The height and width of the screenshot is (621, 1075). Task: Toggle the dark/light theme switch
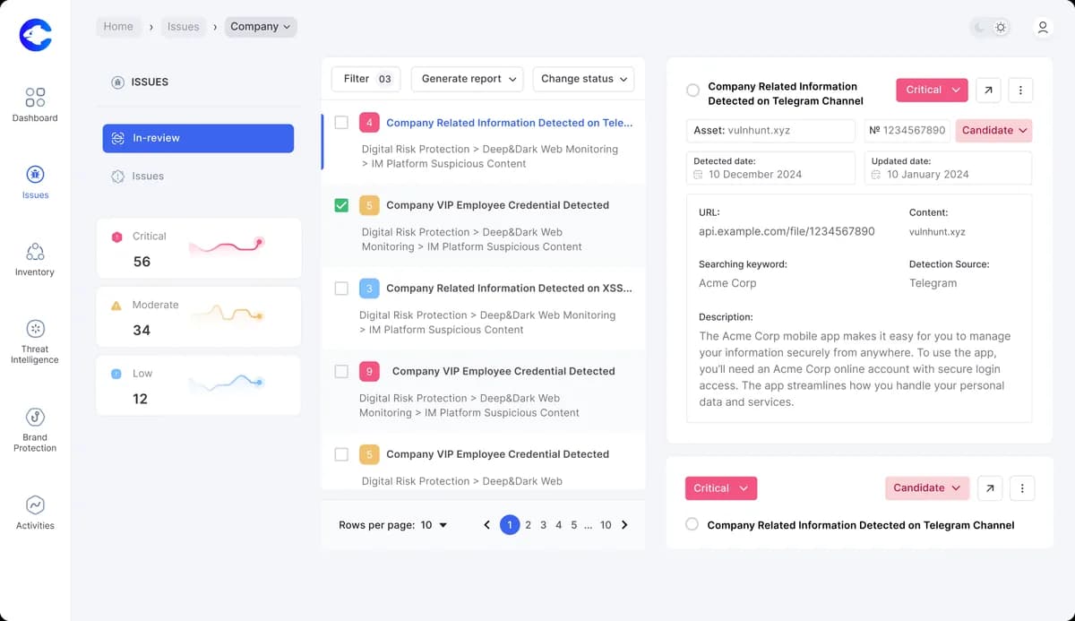pos(991,28)
